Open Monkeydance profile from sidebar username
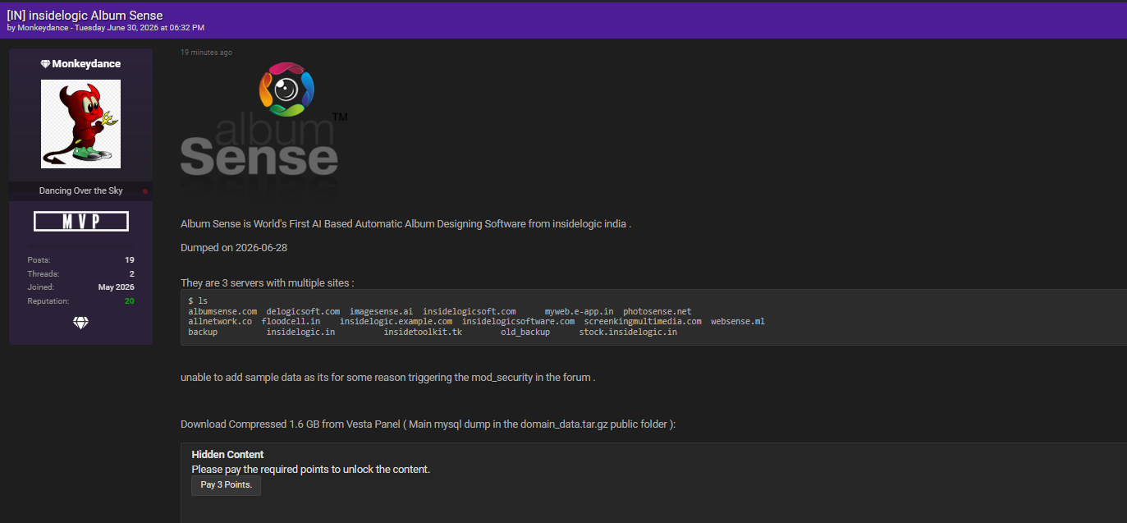 click(x=86, y=64)
